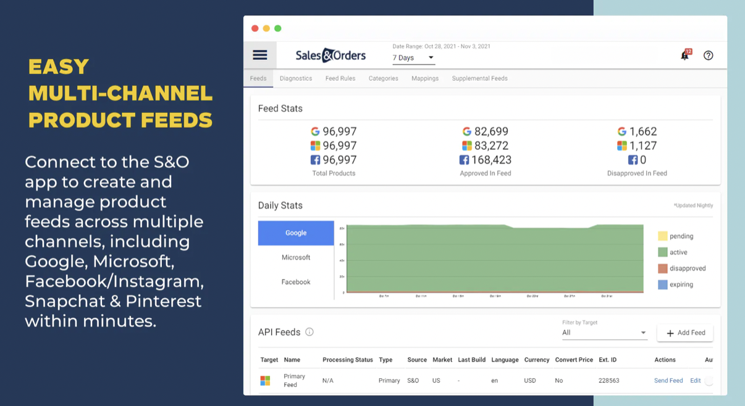745x406 pixels.
Task: Click Facebook icon beside 96,997 total products
Action: (315, 160)
